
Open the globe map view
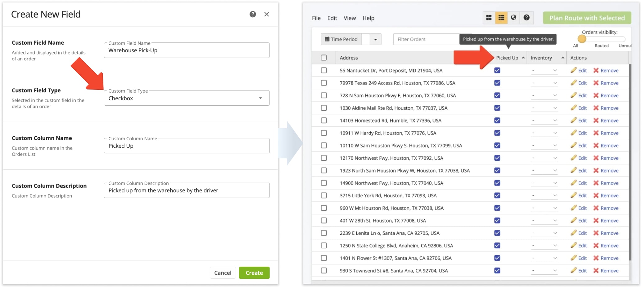pyautogui.click(x=513, y=18)
